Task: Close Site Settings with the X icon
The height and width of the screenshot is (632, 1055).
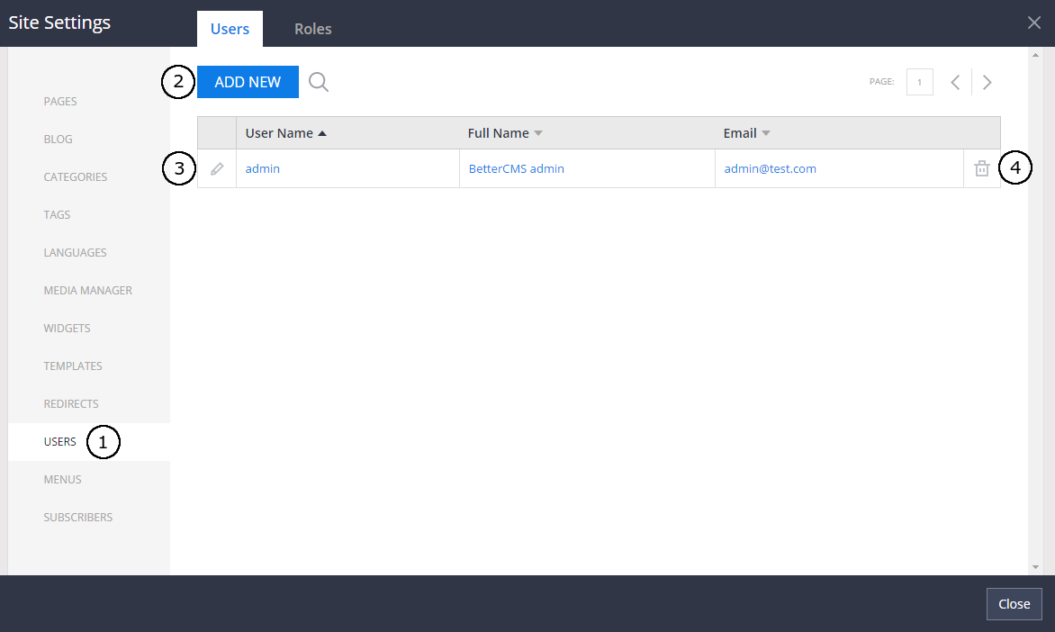Action: [1034, 23]
